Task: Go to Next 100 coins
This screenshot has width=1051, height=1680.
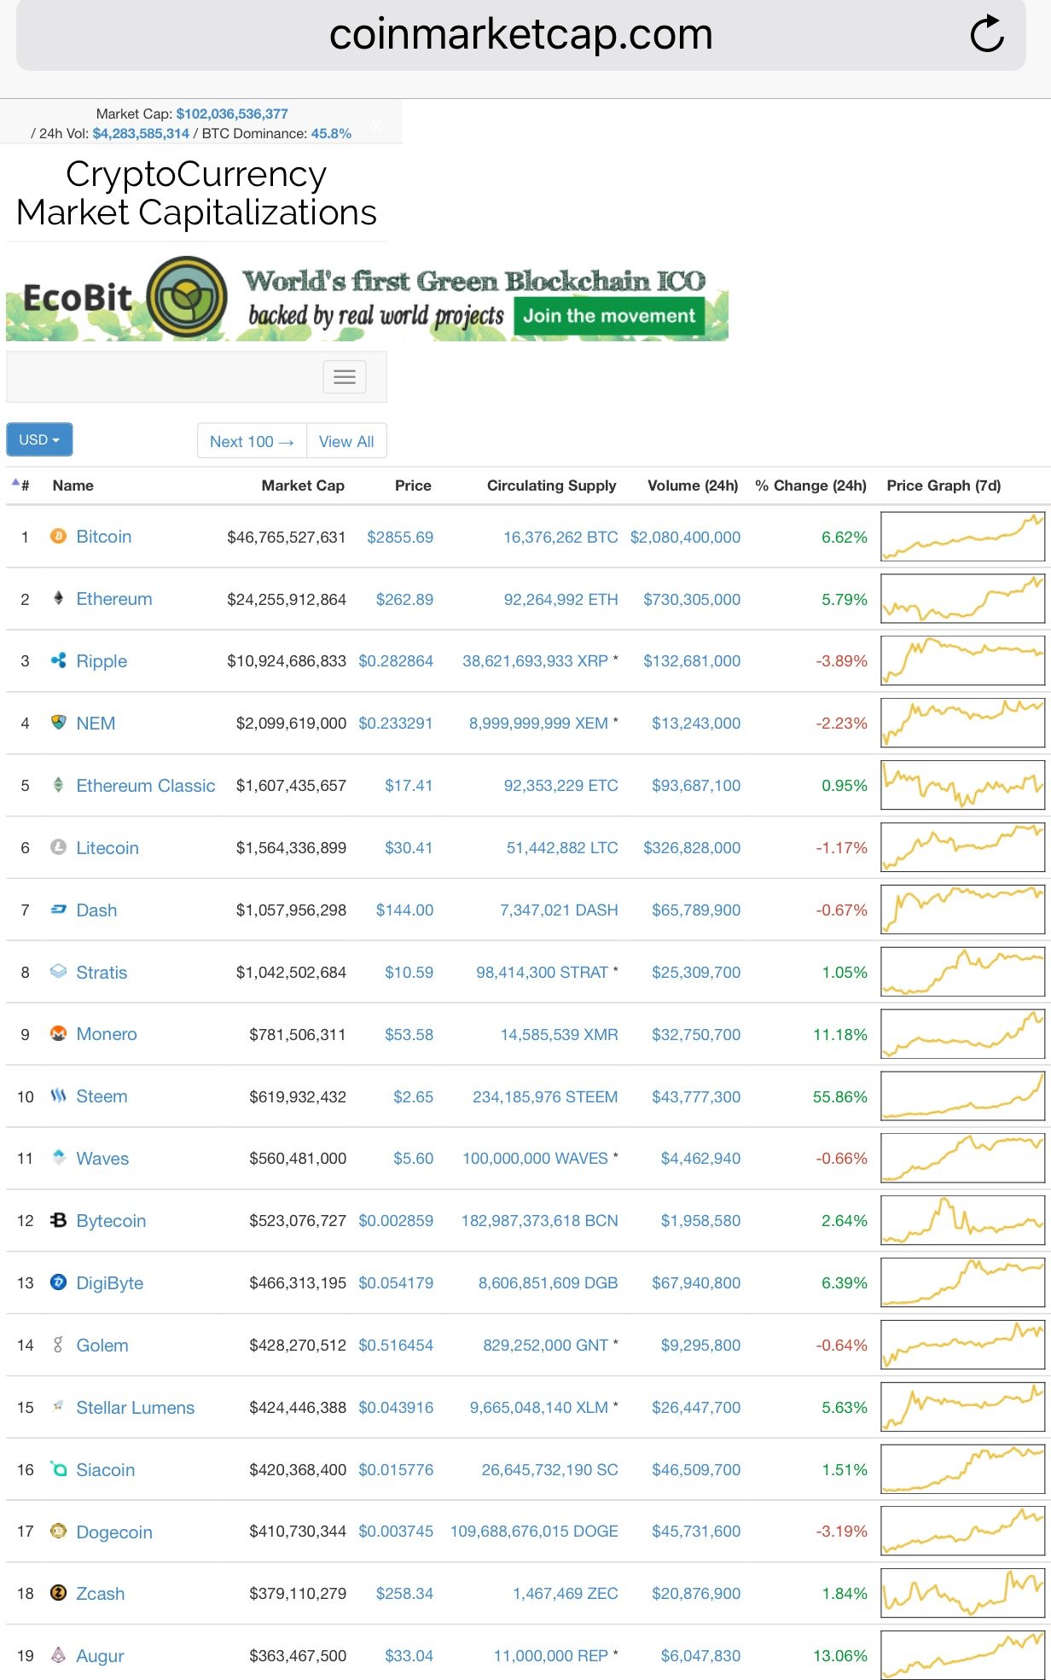Action: (x=252, y=441)
